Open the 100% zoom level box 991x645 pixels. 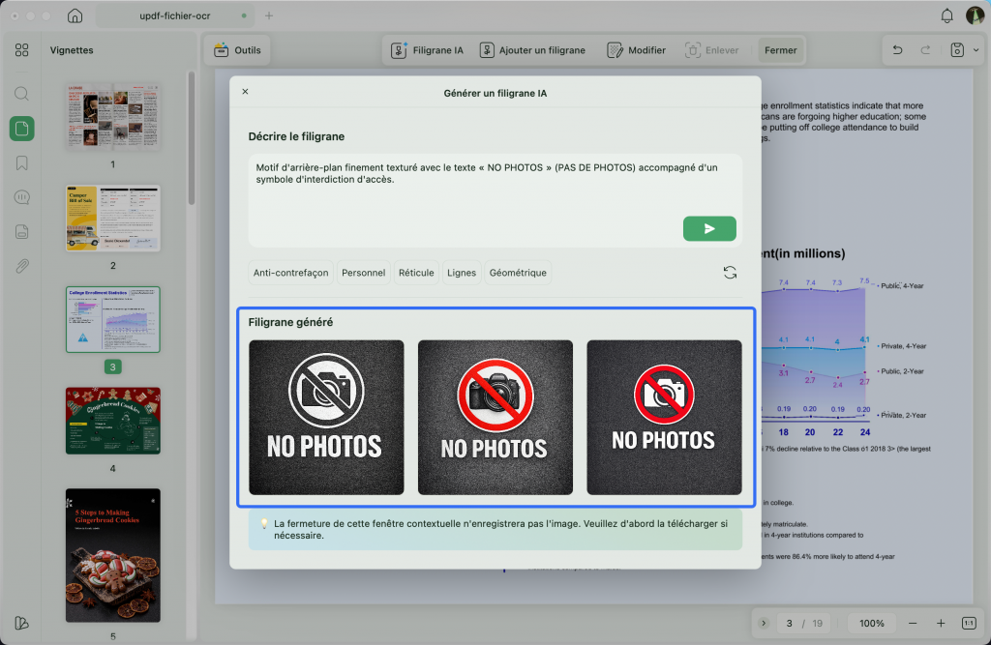pyautogui.click(x=872, y=623)
